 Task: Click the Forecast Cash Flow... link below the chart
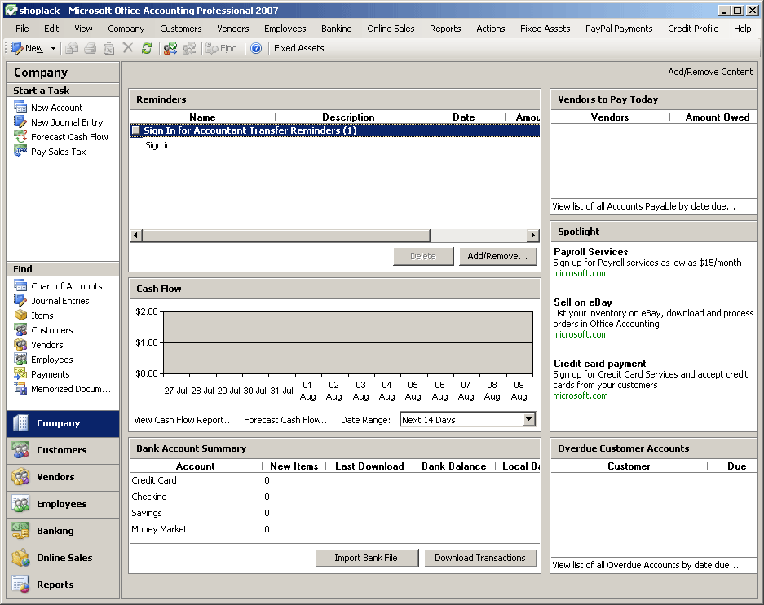(x=287, y=420)
